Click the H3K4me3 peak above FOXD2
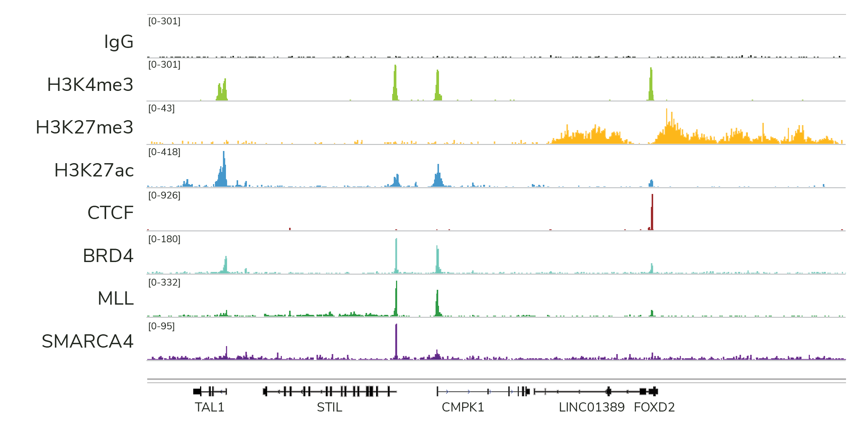 (x=651, y=84)
